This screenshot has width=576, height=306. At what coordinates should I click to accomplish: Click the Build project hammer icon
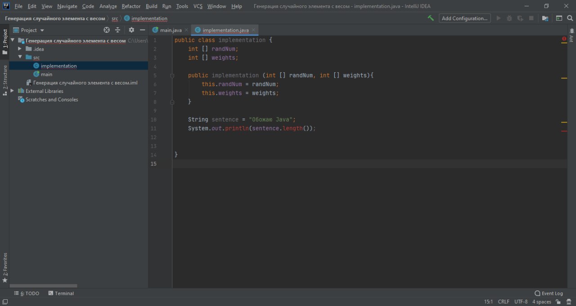pos(431,18)
